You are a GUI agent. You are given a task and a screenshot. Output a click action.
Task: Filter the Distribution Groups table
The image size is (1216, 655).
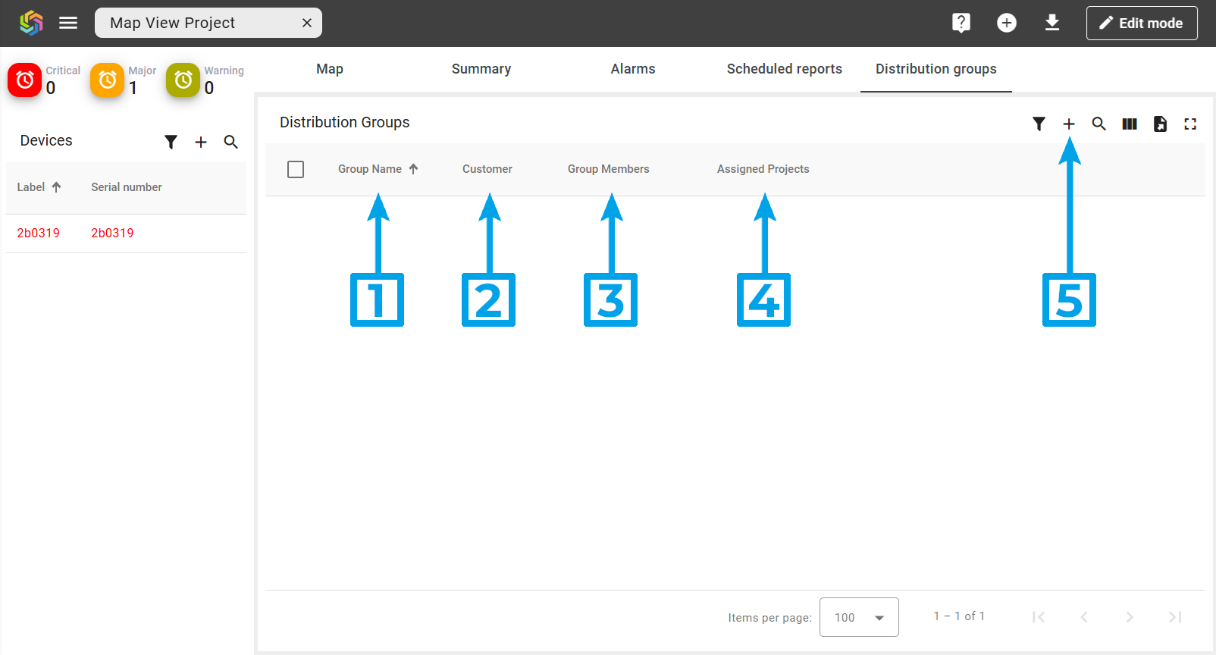pos(1039,124)
